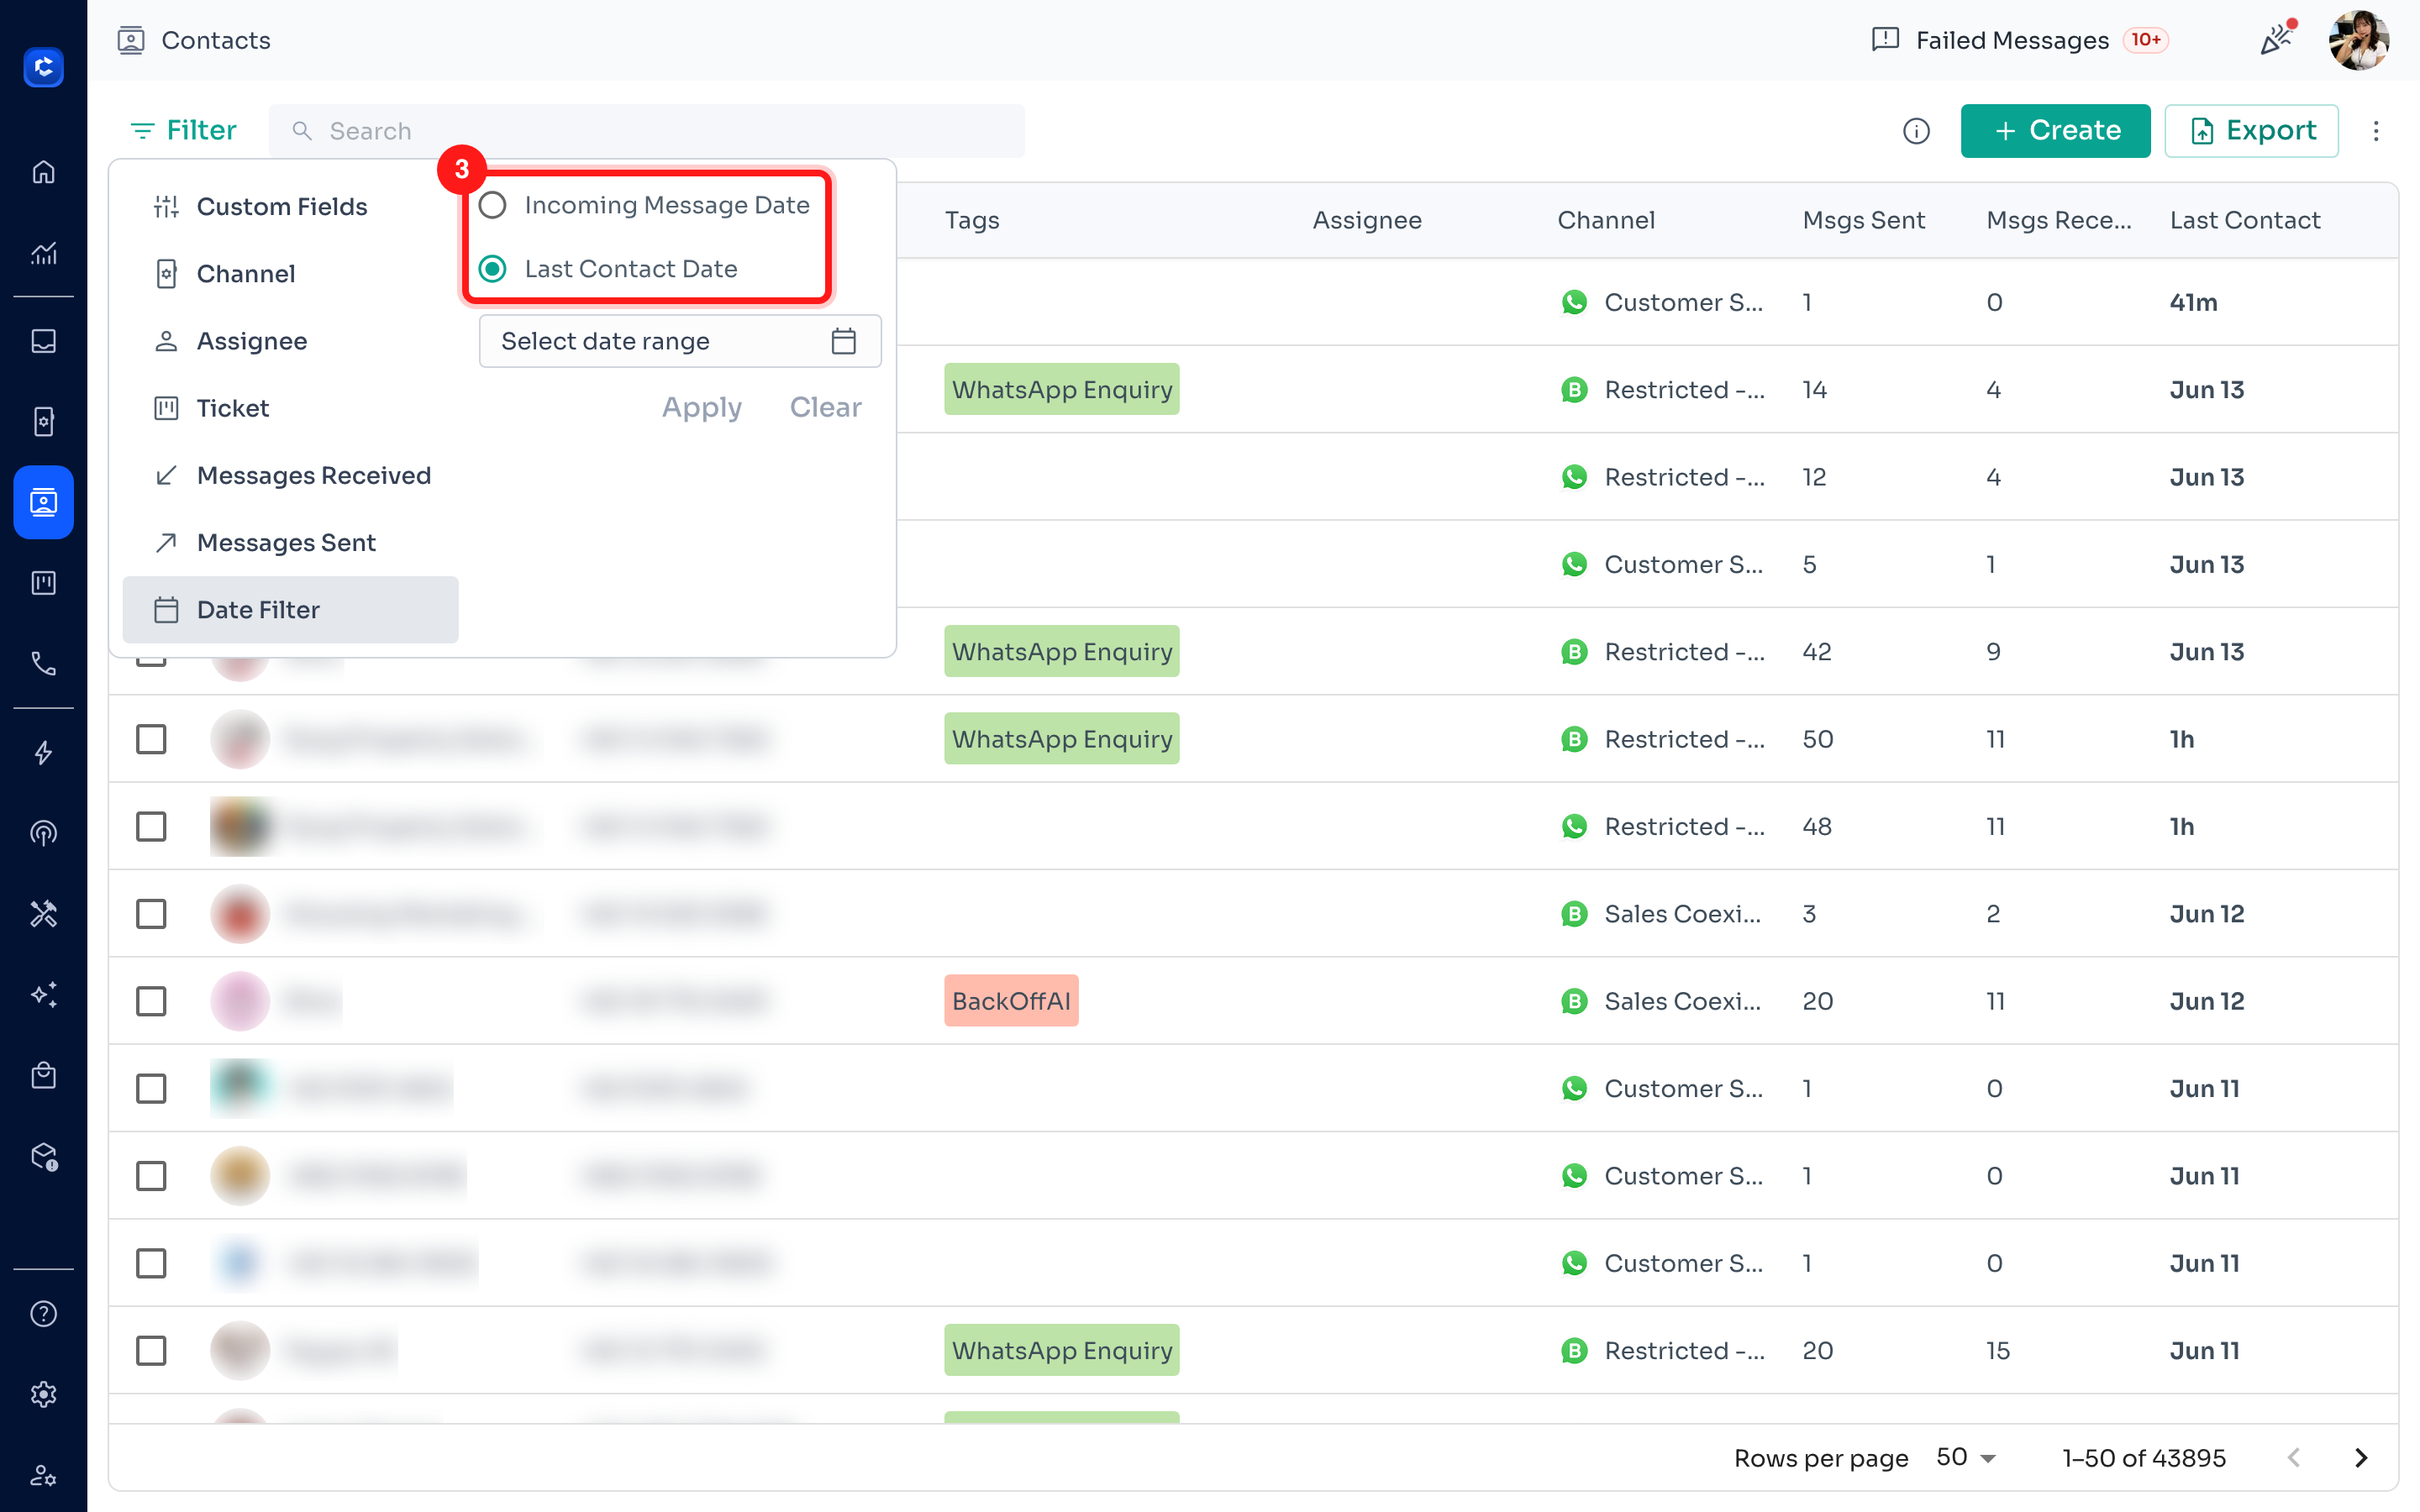Viewport: 2420px width, 1512px height.
Task: Open the lightning bolt Automation icon
Action: 43,752
